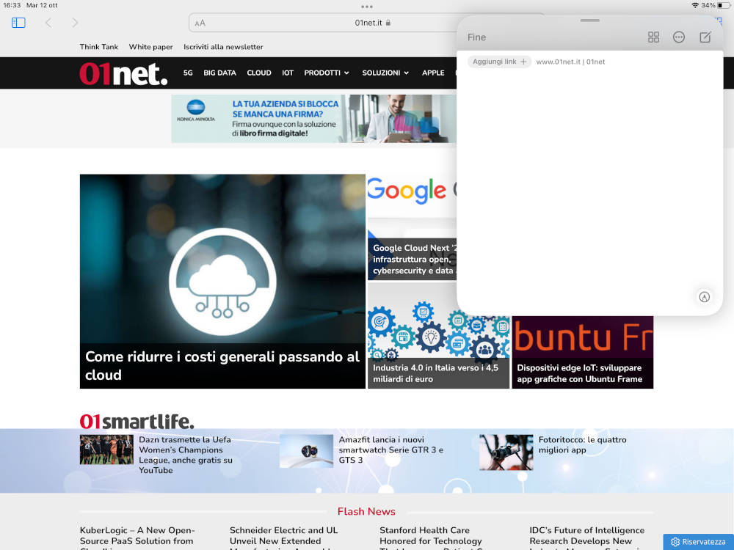Open Quick Note grid of all notes

[x=653, y=37]
